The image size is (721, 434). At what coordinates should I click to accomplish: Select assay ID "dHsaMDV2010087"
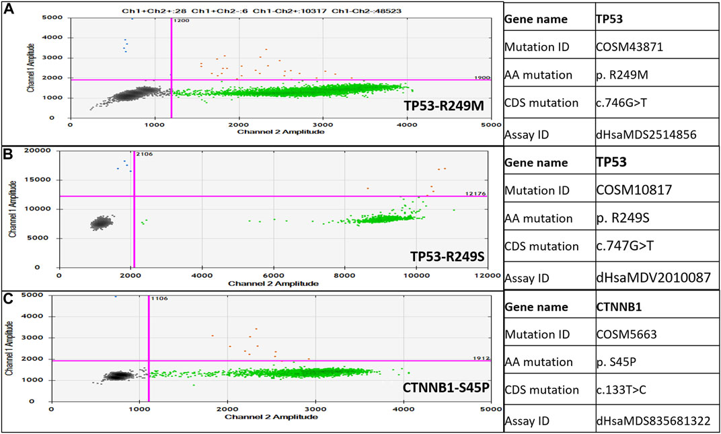pyautogui.click(x=653, y=277)
